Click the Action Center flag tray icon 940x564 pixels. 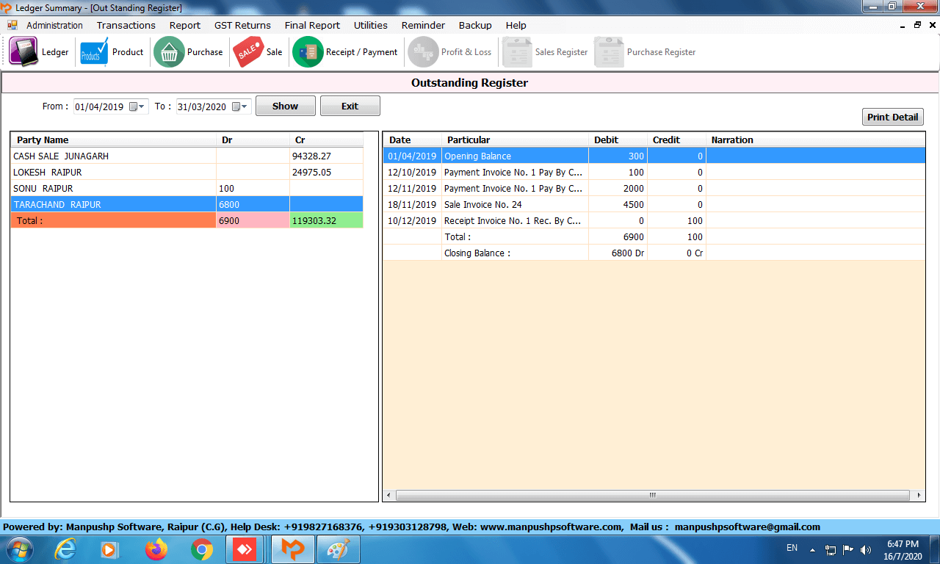point(848,549)
